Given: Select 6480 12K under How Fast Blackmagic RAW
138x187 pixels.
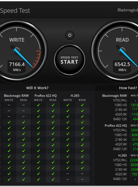Looking at the screenshot, I should pos(120,119).
